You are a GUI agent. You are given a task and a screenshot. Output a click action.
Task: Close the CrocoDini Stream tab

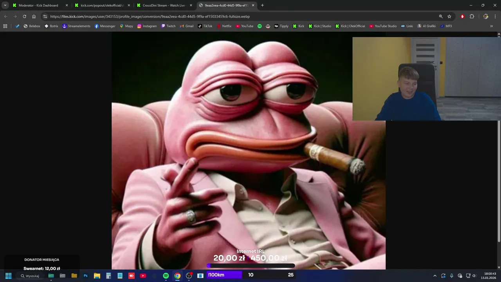(191, 5)
